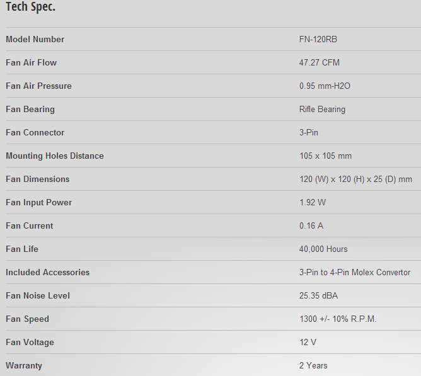The height and width of the screenshot is (376, 421).
Task: Click the Fan Input Power label
Action: coord(38,202)
